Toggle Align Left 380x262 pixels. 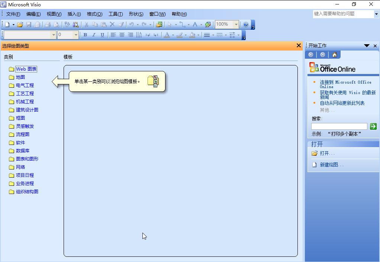tap(113, 35)
